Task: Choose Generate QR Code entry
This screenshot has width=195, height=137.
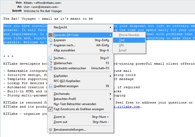Action: (80, 35)
